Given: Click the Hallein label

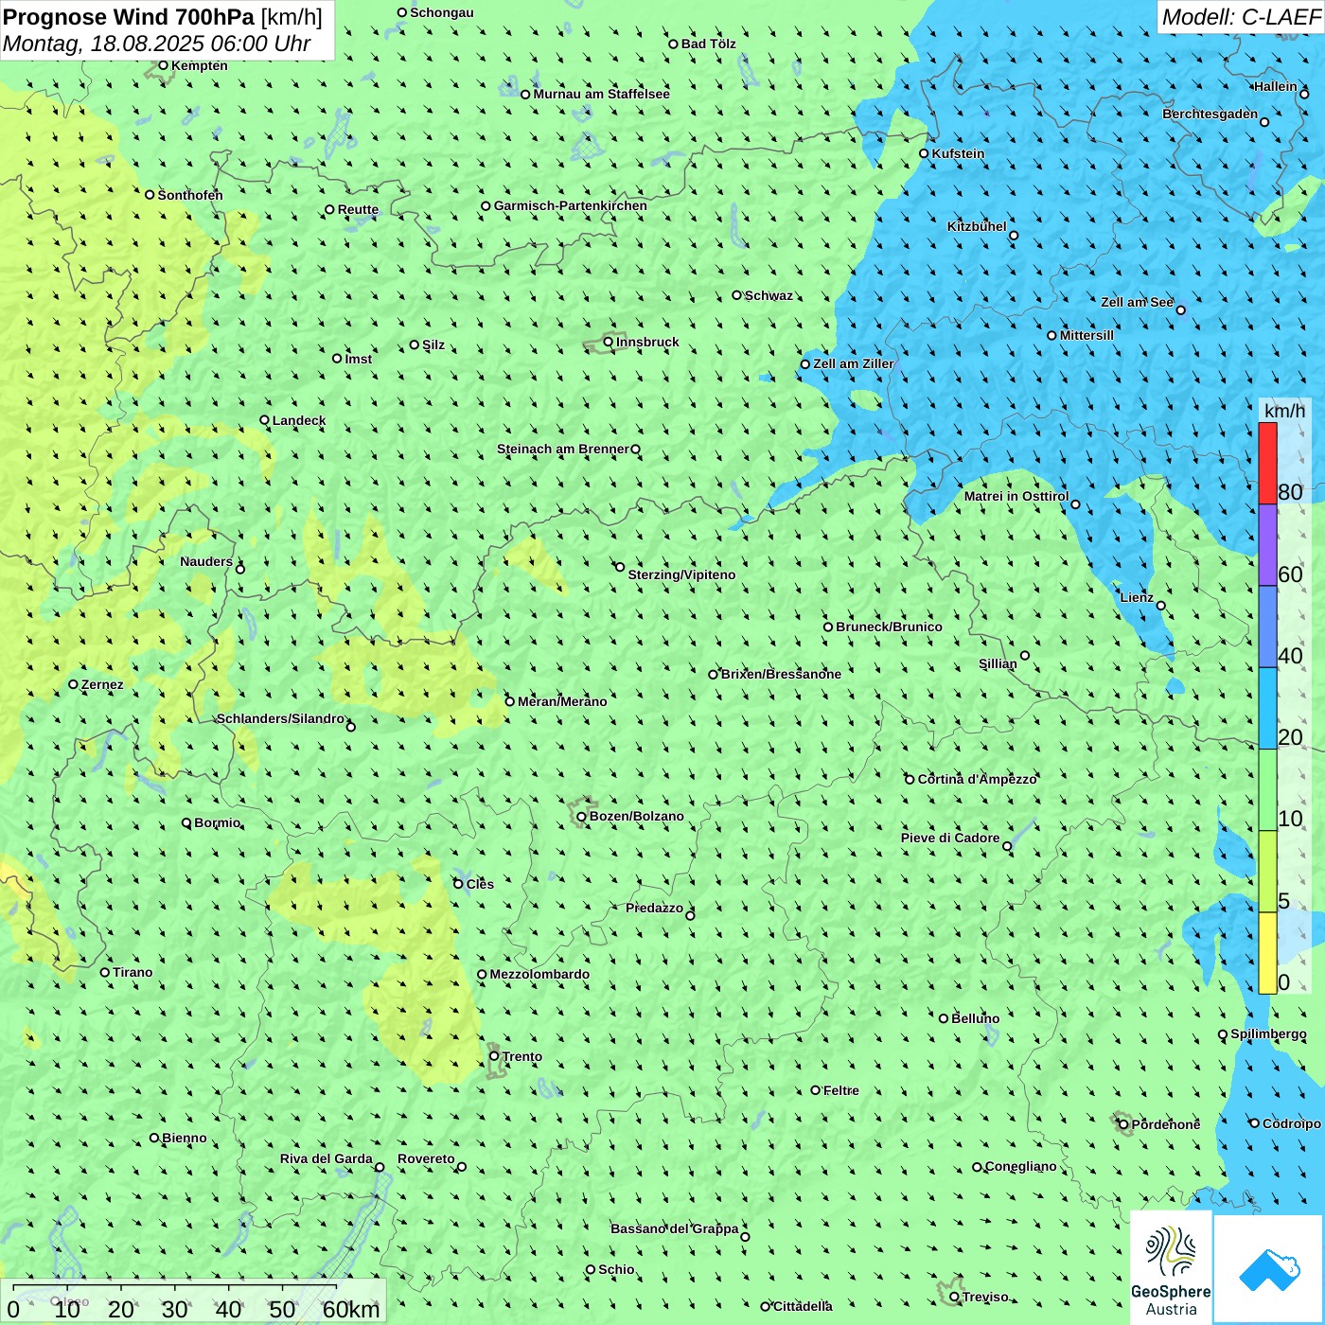Looking at the screenshot, I should pyautogui.click(x=1275, y=86).
